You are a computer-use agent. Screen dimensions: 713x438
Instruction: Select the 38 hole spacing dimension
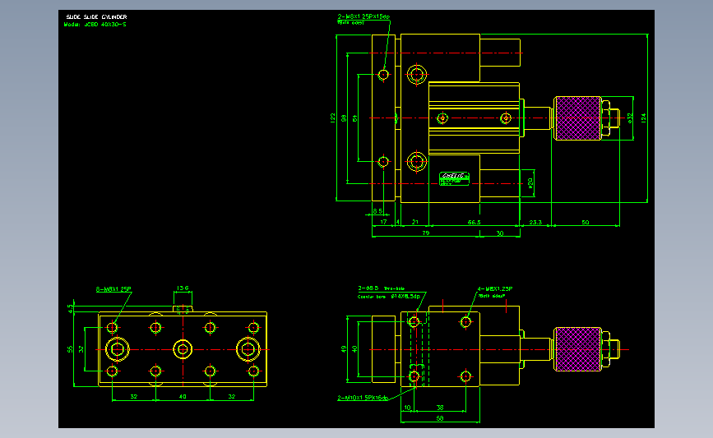440,408
